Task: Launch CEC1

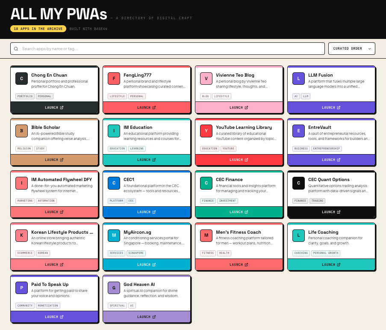Action: pos(147,212)
